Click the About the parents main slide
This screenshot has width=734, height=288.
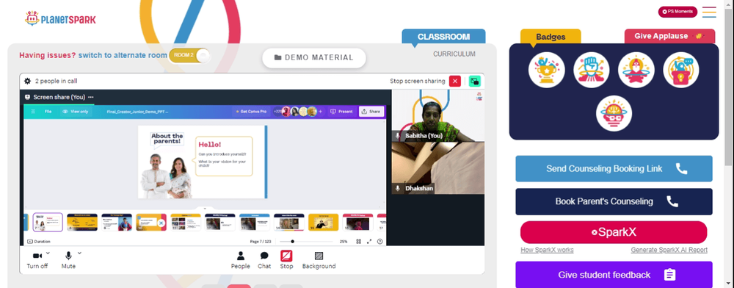click(203, 162)
